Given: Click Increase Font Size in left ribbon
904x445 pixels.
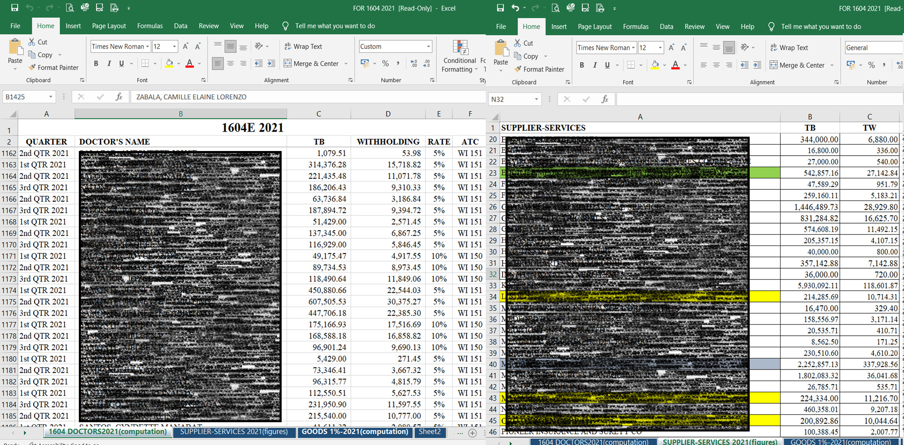Looking at the screenshot, I should pyautogui.click(x=186, y=46).
